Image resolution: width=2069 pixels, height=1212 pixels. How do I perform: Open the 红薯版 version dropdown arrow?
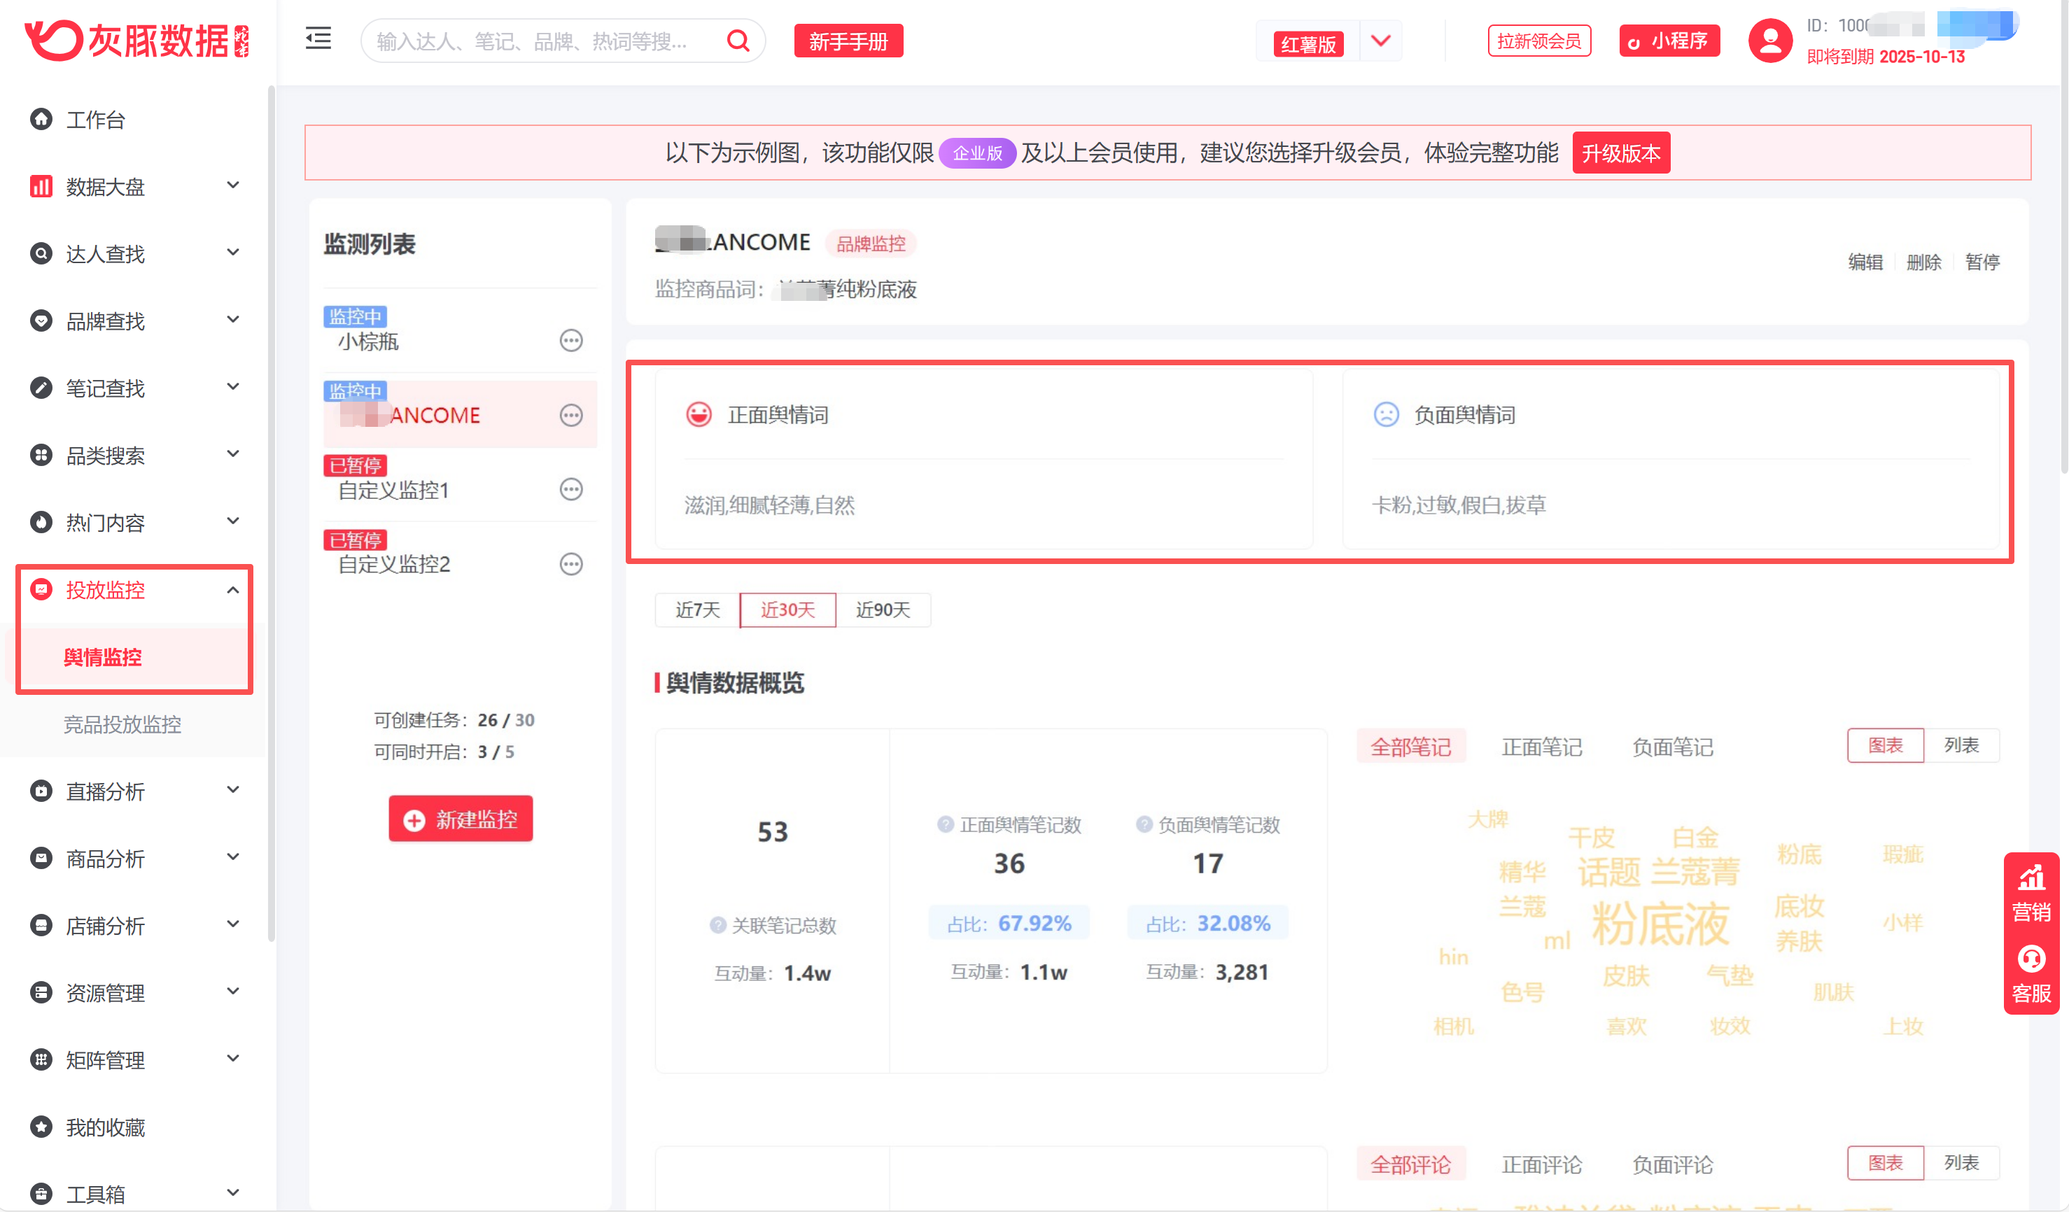(1380, 41)
